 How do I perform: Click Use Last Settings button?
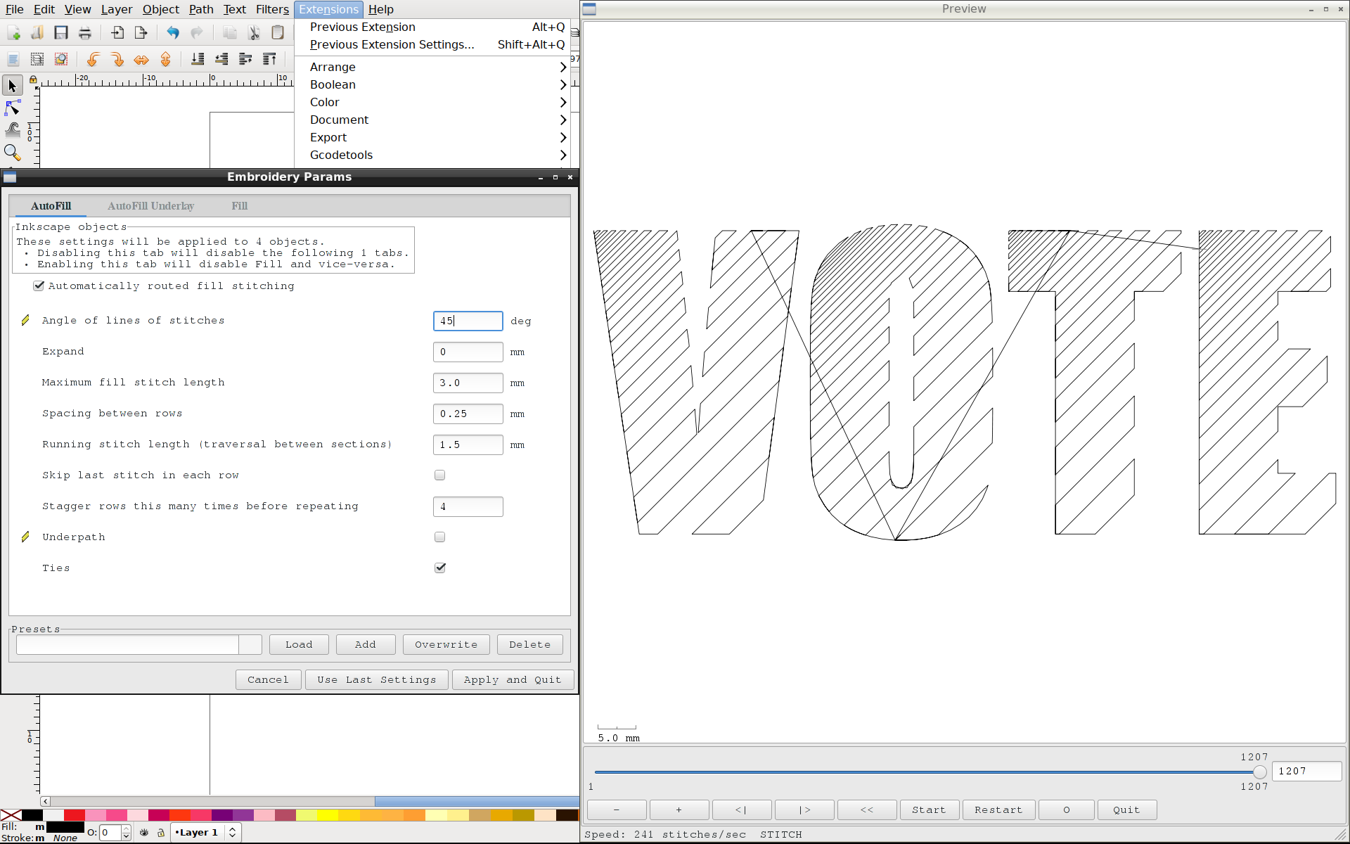(377, 679)
